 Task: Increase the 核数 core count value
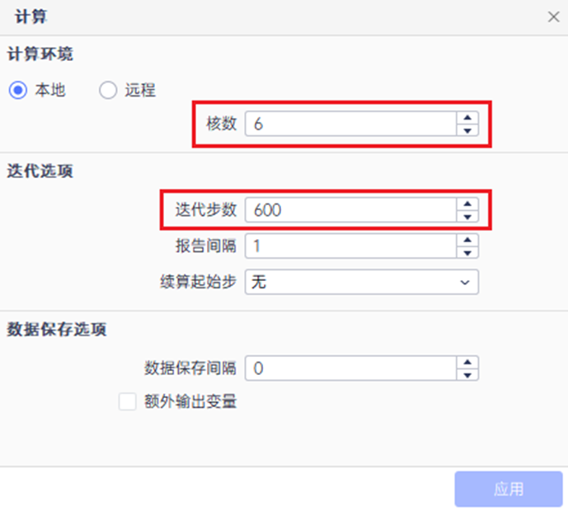pos(467,118)
